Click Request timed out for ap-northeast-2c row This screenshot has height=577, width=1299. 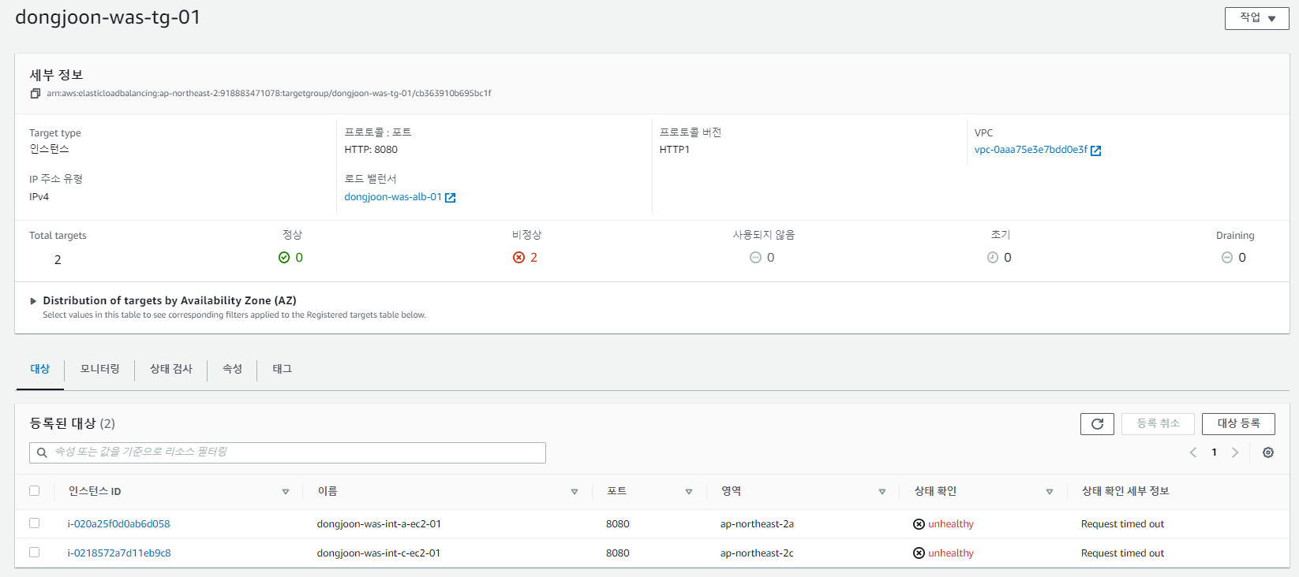point(1122,553)
